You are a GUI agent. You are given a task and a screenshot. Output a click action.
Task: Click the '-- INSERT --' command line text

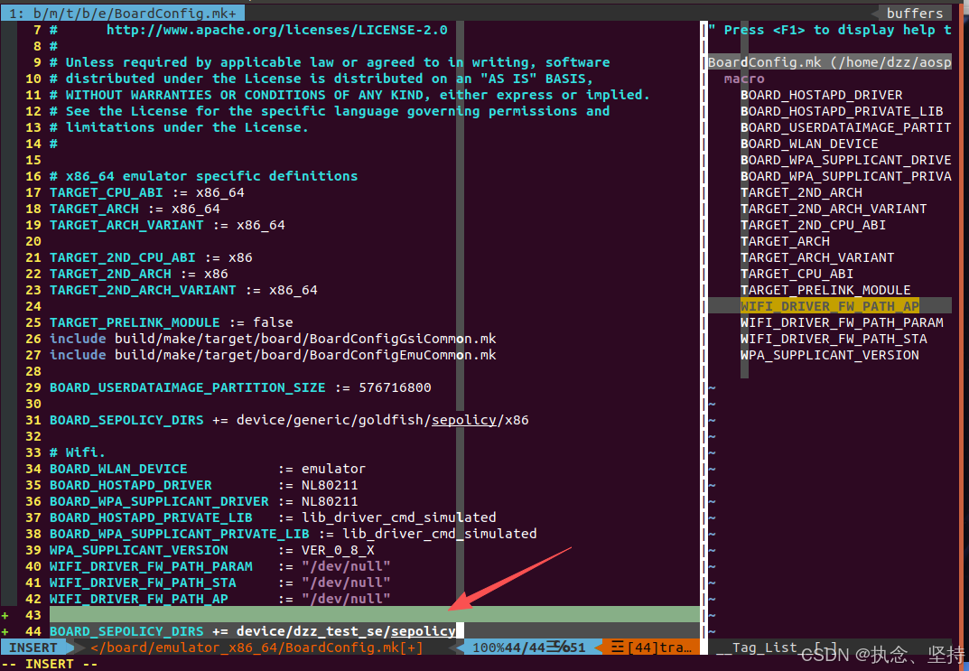click(50, 664)
